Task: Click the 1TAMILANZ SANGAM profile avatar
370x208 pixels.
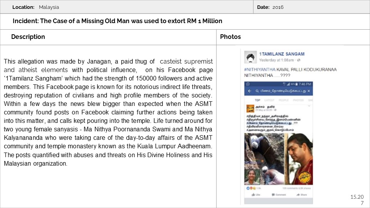Action: pos(251,57)
